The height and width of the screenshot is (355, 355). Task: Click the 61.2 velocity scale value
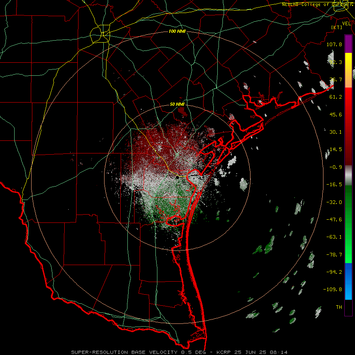point(336,97)
